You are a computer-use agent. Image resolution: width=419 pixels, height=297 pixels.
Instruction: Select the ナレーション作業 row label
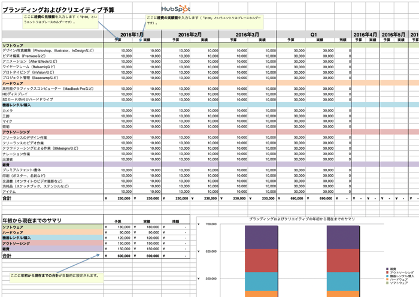16,154
